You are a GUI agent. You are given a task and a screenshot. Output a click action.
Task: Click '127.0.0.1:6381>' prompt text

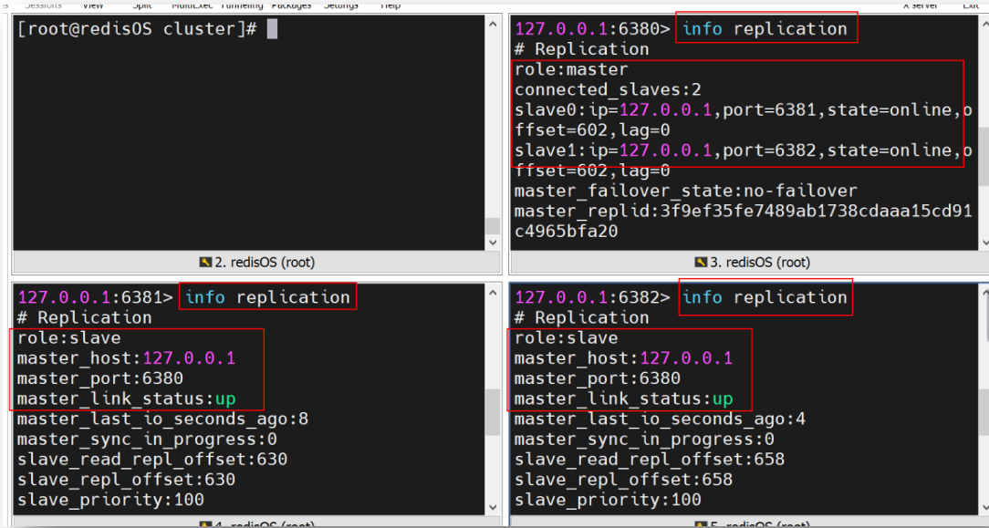95,297
